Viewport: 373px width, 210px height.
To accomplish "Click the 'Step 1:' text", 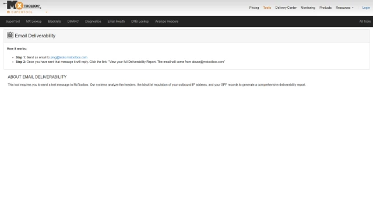I will click(x=21, y=57).
